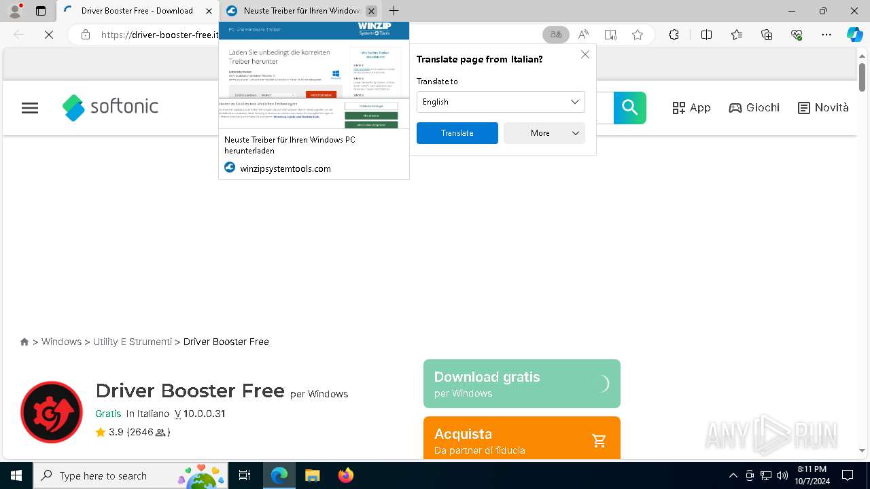Viewport: 870px width, 489px height.
Task: Click the volume tray icon
Action: point(782,475)
